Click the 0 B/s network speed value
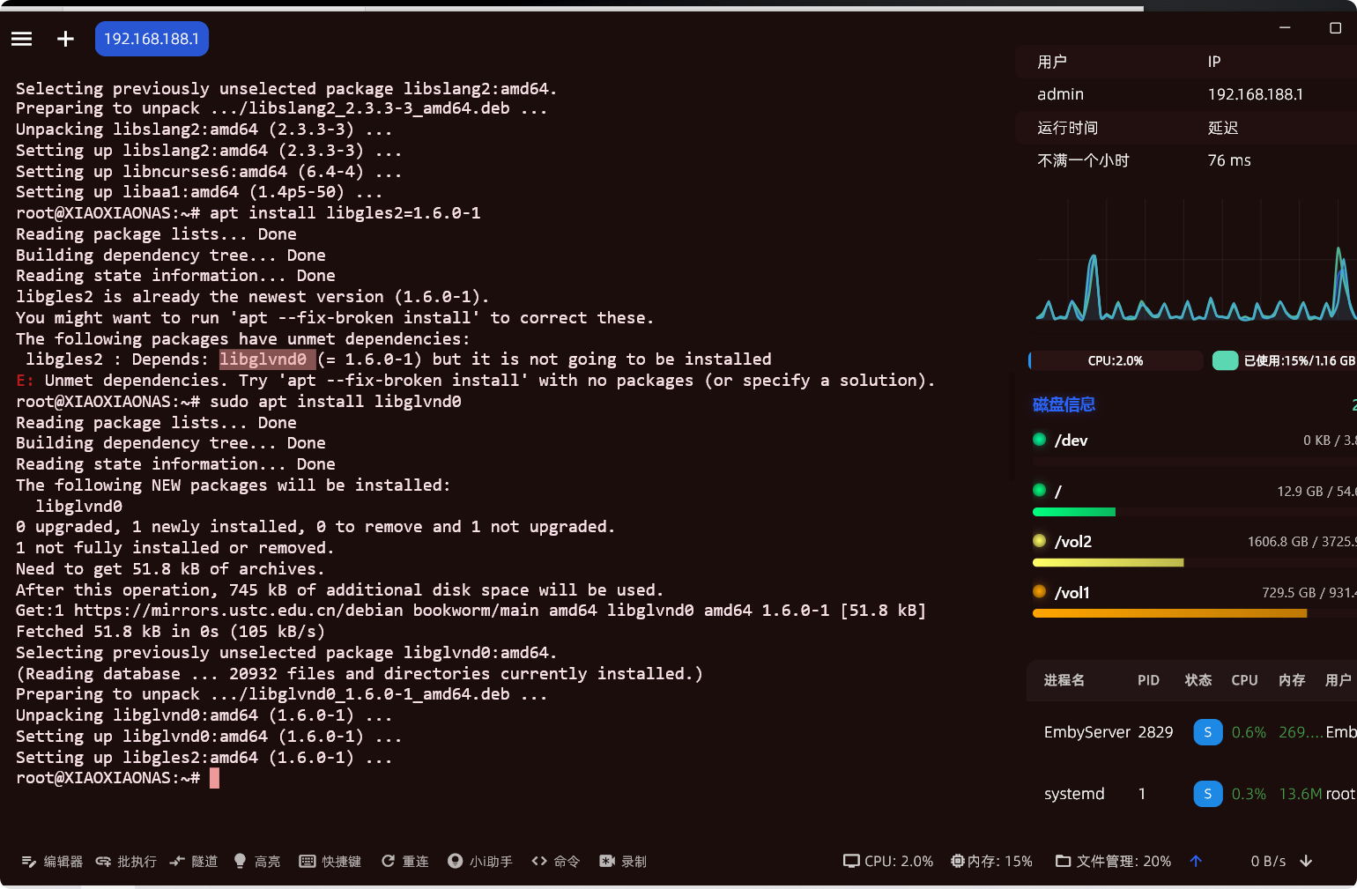The image size is (1357, 889). (x=1268, y=862)
